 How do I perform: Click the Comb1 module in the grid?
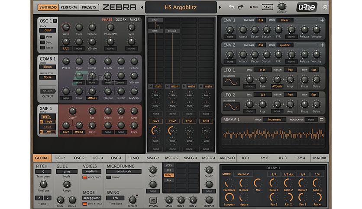coord(172,31)
